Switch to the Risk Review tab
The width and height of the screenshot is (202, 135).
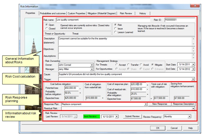[x=126, y=13]
